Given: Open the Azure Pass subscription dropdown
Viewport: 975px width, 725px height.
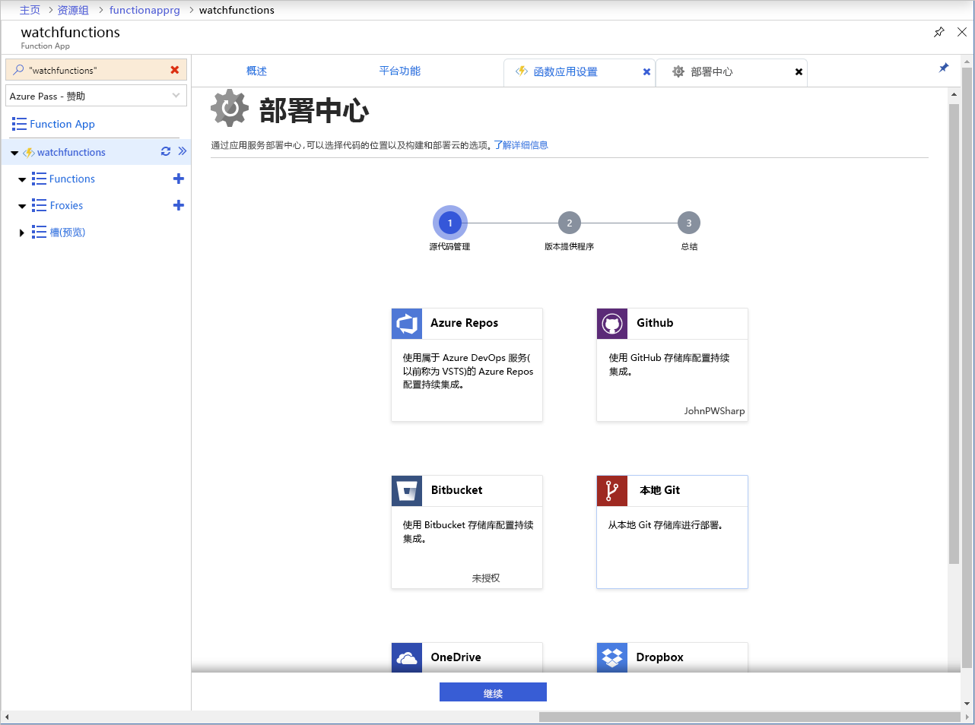Looking at the screenshot, I should pyautogui.click(x=96, y=96).
